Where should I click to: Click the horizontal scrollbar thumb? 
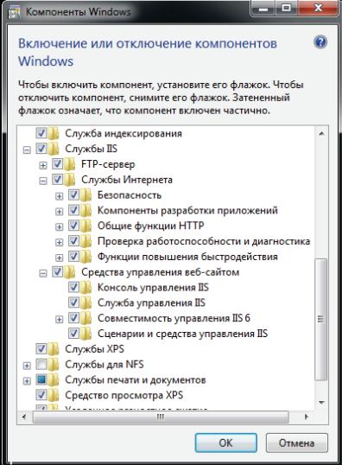point(161,417)
